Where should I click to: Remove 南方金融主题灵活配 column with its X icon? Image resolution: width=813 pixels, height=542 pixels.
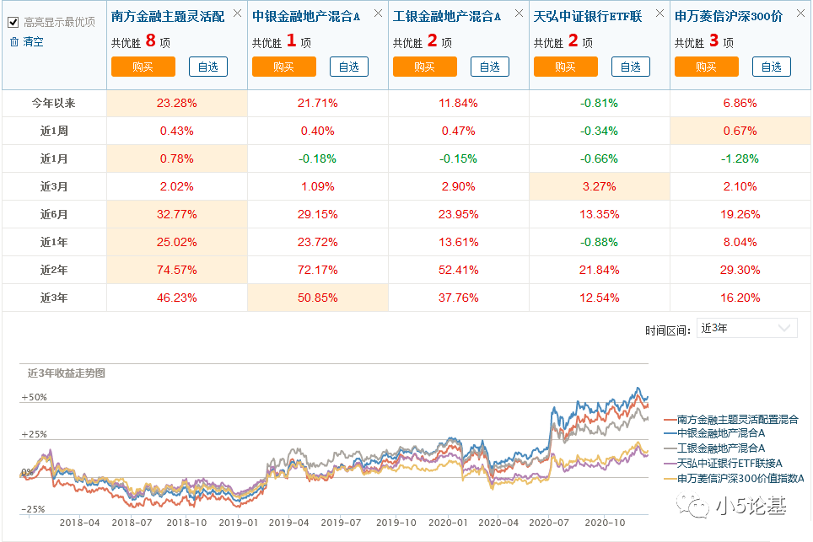(x=237, y=14)
